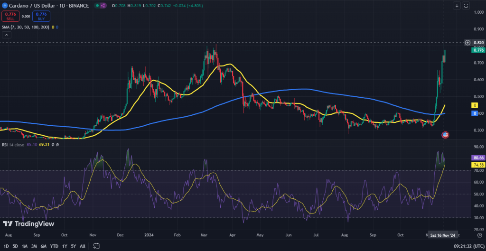Select the 6M time range
Screen dimensions: 486x251
[x=44, y=246]
